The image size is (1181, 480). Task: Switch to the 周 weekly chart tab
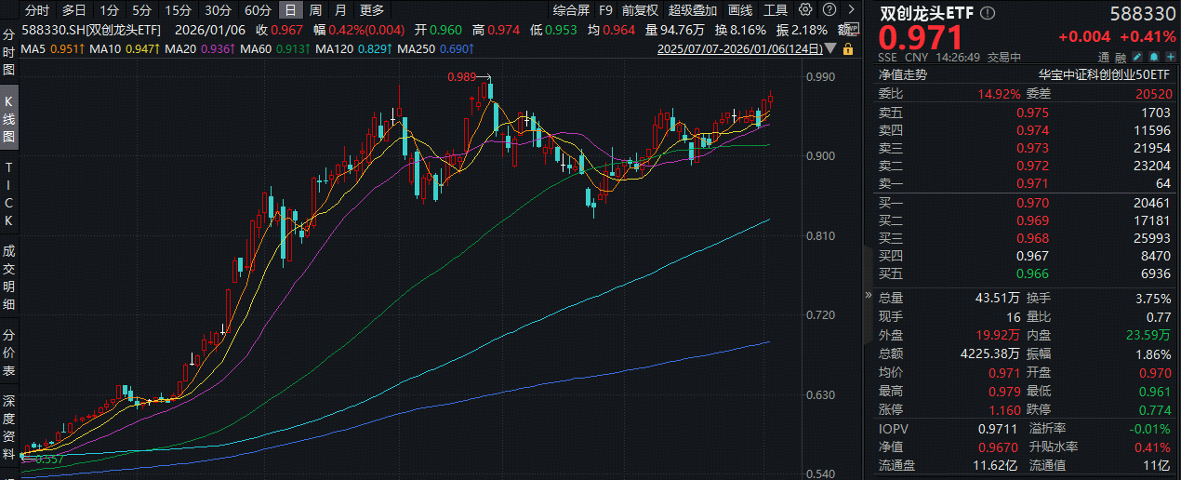click(316, 11)
